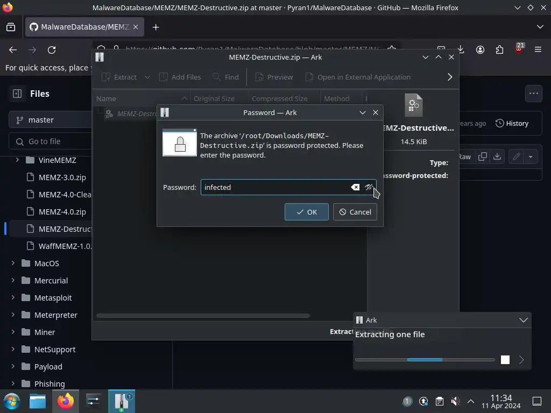Viewport: 551px width, 413px height.
Task: Expand Ark toolbar overflow chevron
Action: (449, 77)
